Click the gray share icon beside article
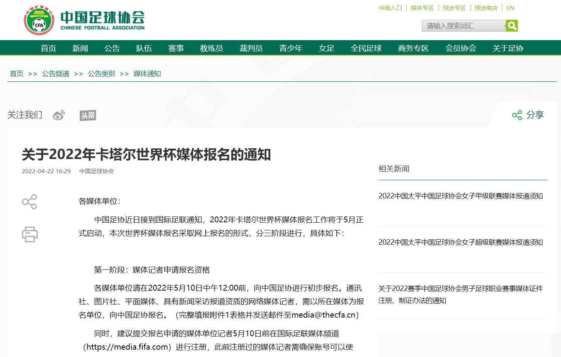This screenshot has height=357, width=561. 29,202
